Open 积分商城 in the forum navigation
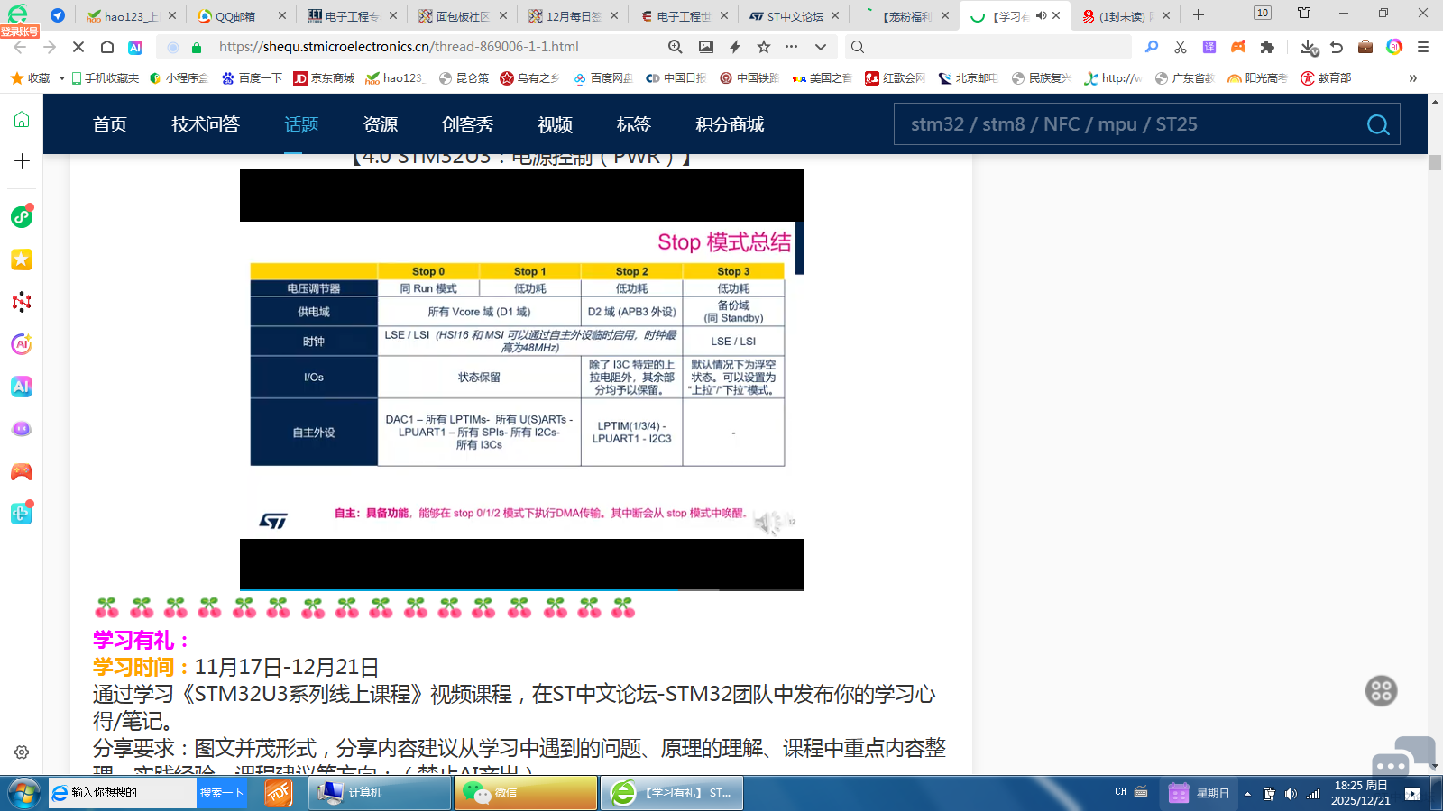 (730, 124)
